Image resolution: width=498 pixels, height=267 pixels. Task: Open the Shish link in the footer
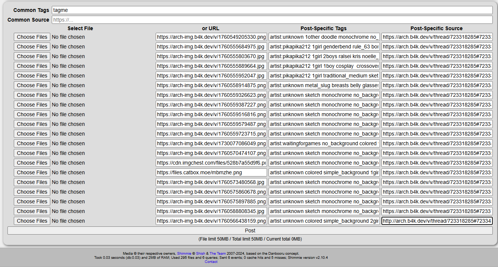pyautogui.click(x=200, y=254)
